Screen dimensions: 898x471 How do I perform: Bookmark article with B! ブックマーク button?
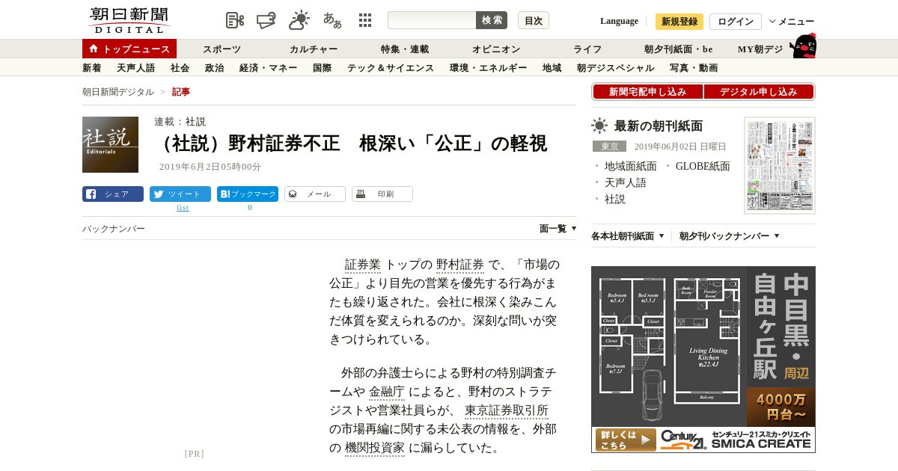coord(248,194)
